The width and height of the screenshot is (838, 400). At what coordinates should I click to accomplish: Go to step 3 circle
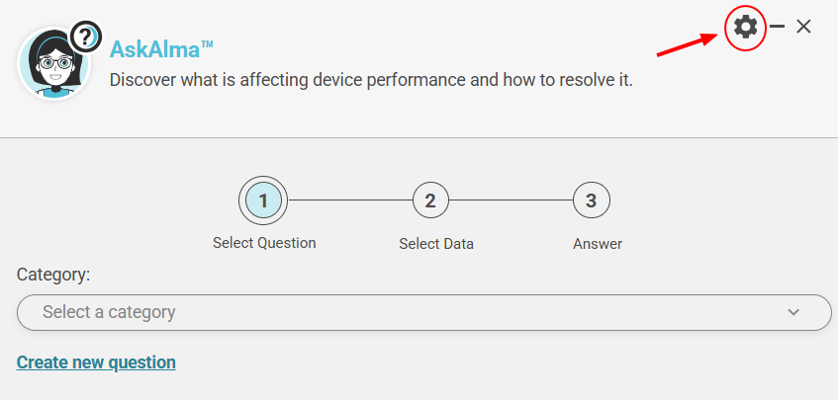[x=591, y=201]
